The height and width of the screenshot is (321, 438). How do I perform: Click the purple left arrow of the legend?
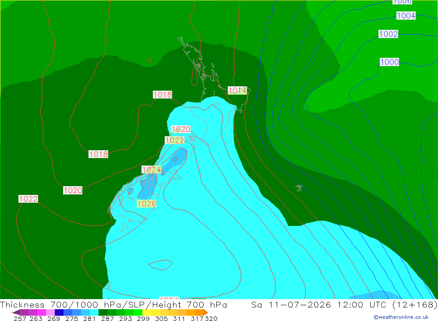[x=16, y=312]
